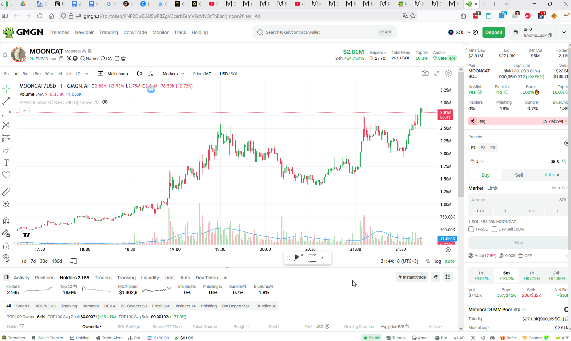This screenshot has height=341, width=571.
Task: Click the green Deposit button
Action: 494,32
